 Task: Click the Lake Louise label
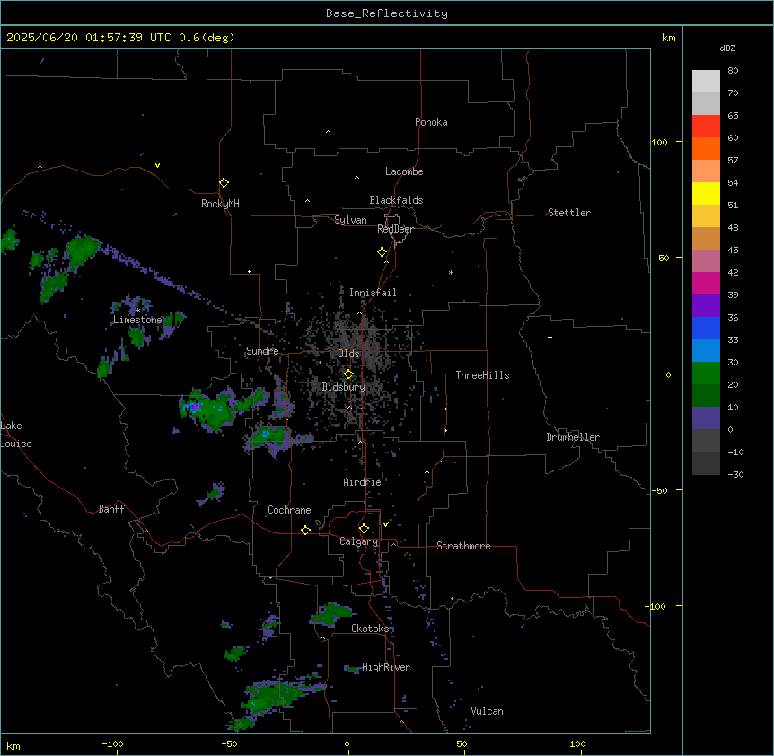coord(16,435)
